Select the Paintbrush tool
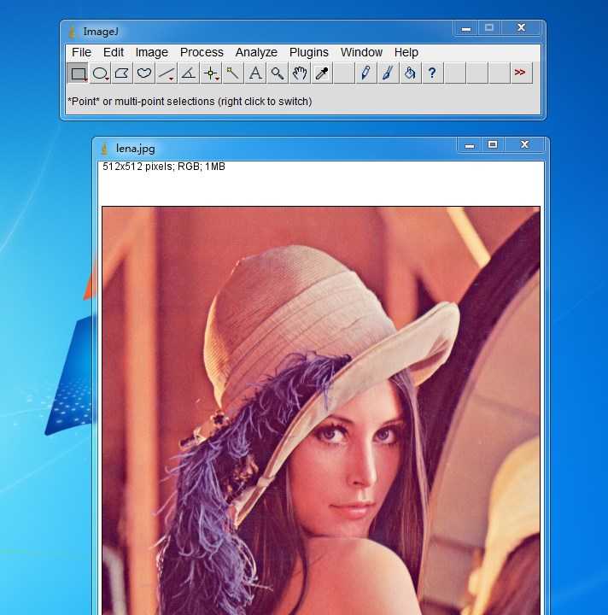Viewport: 608px width, 615px height. 388,73
